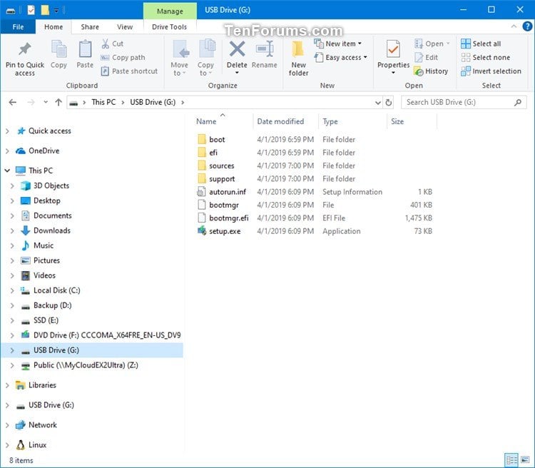This screenshot has height=468, width=535.
Task: Open file History
Action: tap(431, 71)
